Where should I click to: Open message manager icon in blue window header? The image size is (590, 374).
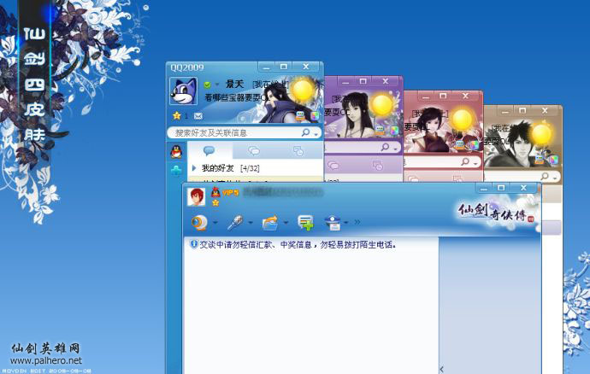point(300,116)
